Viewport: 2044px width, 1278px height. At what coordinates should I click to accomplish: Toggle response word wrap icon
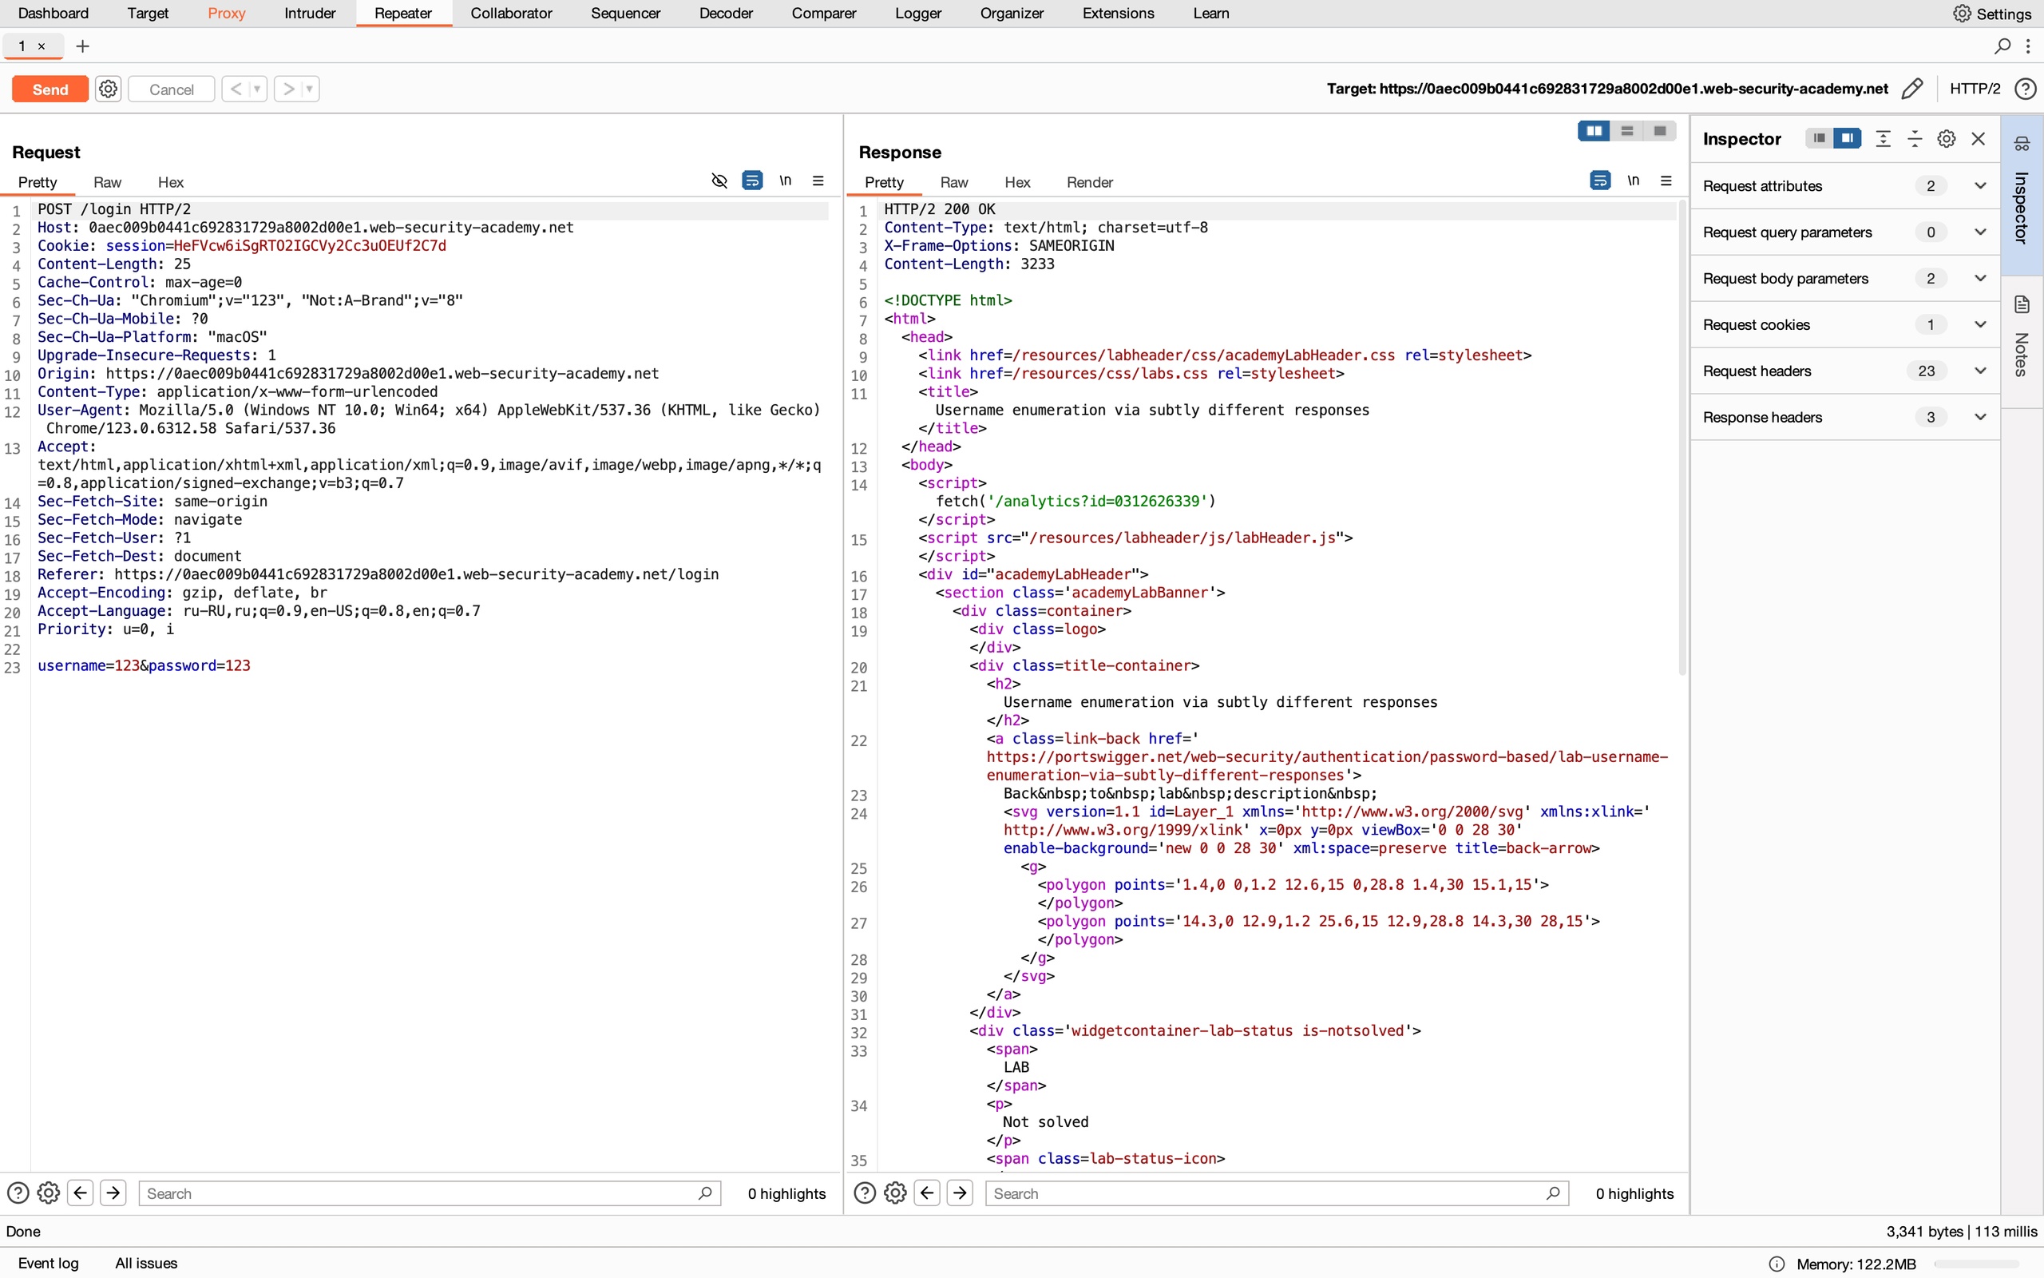coord(1600,180)
